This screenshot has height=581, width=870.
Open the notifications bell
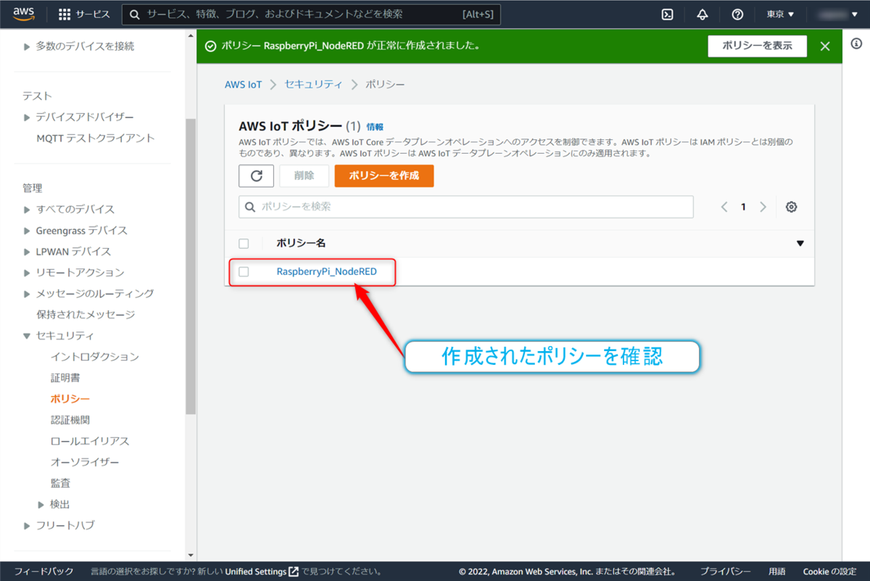coord(703,15)
